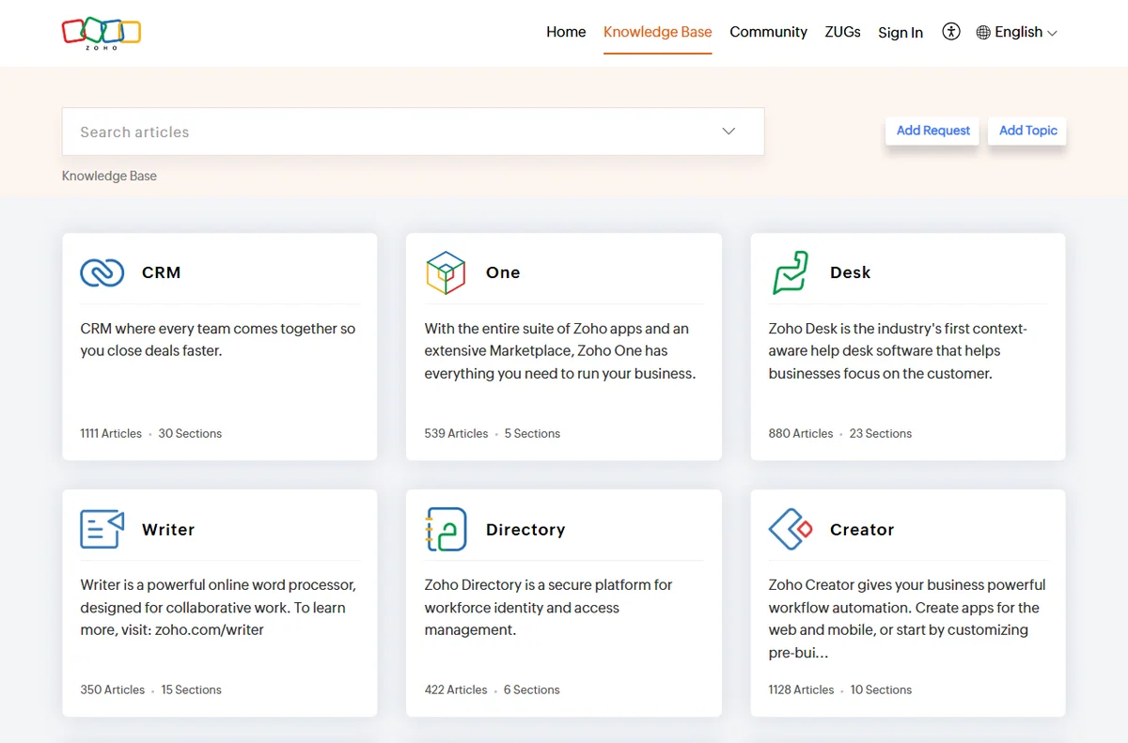This screenshot has height=743, width=1128.
Task: Click "15 Sections" on Writer card
Action: pos(191,690)
